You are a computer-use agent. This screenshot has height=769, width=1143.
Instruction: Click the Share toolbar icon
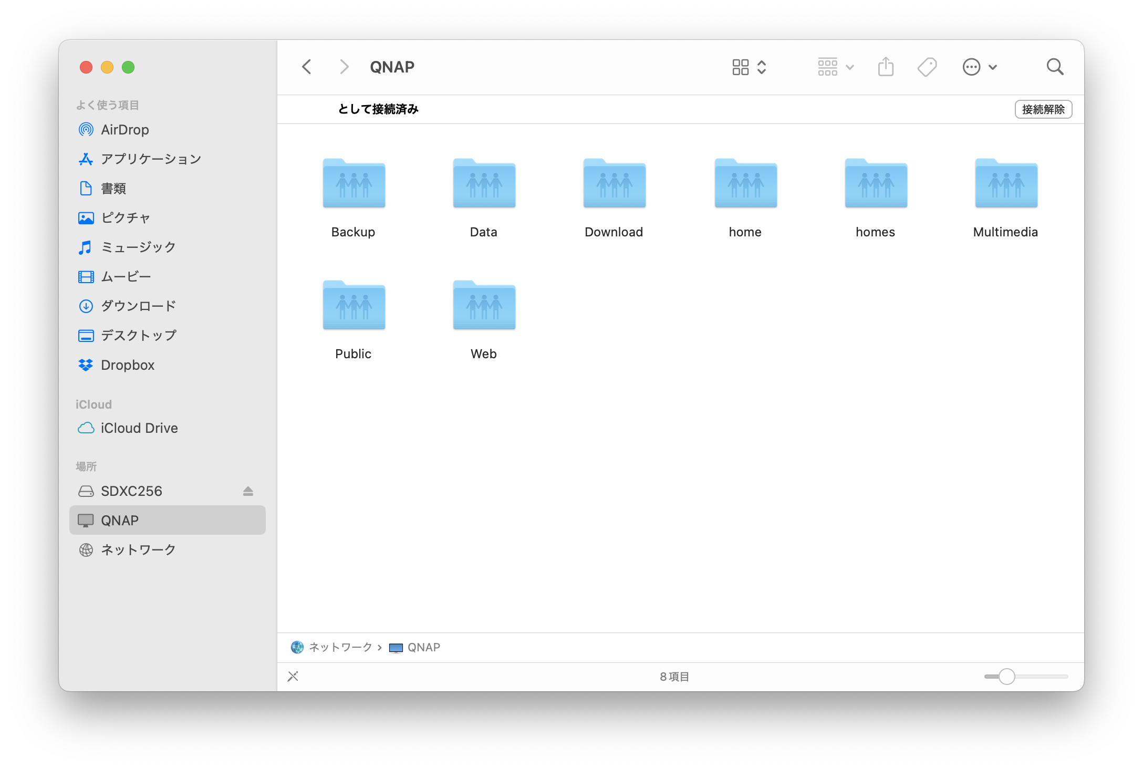pos(886,67)
